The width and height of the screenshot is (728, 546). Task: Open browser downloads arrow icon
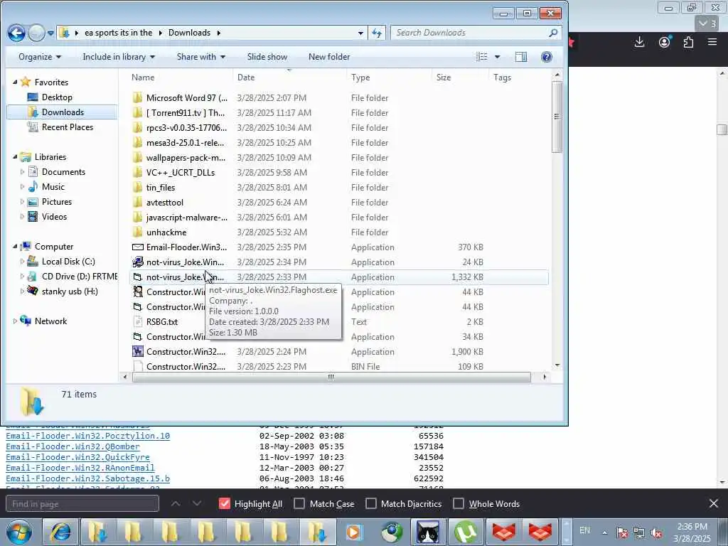click(639, 42)
